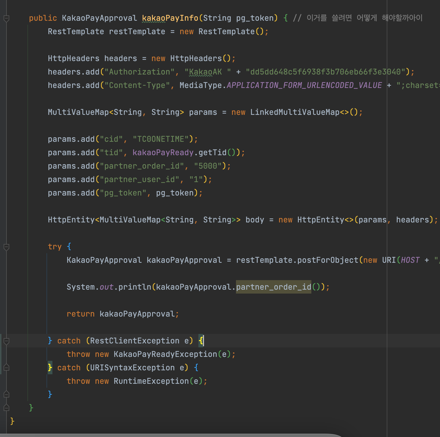Click the return keyword
Viewport: 440px width, 437px height.
(81, 314)
